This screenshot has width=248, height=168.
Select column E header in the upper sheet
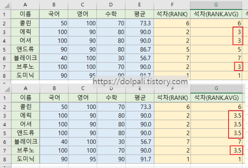point(139,5)
